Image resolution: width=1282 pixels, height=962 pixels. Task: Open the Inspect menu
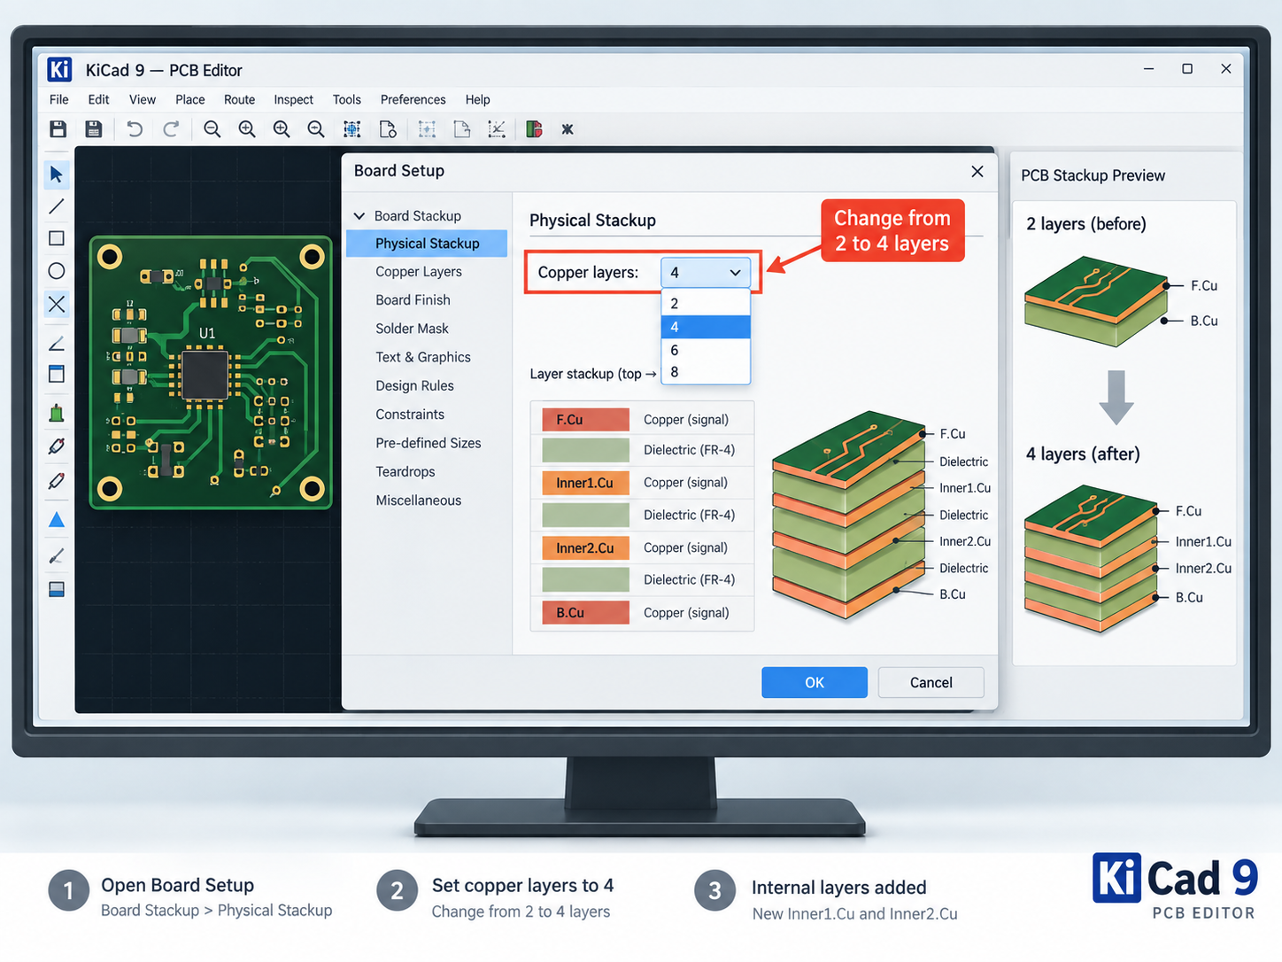[x=293, y=99]
